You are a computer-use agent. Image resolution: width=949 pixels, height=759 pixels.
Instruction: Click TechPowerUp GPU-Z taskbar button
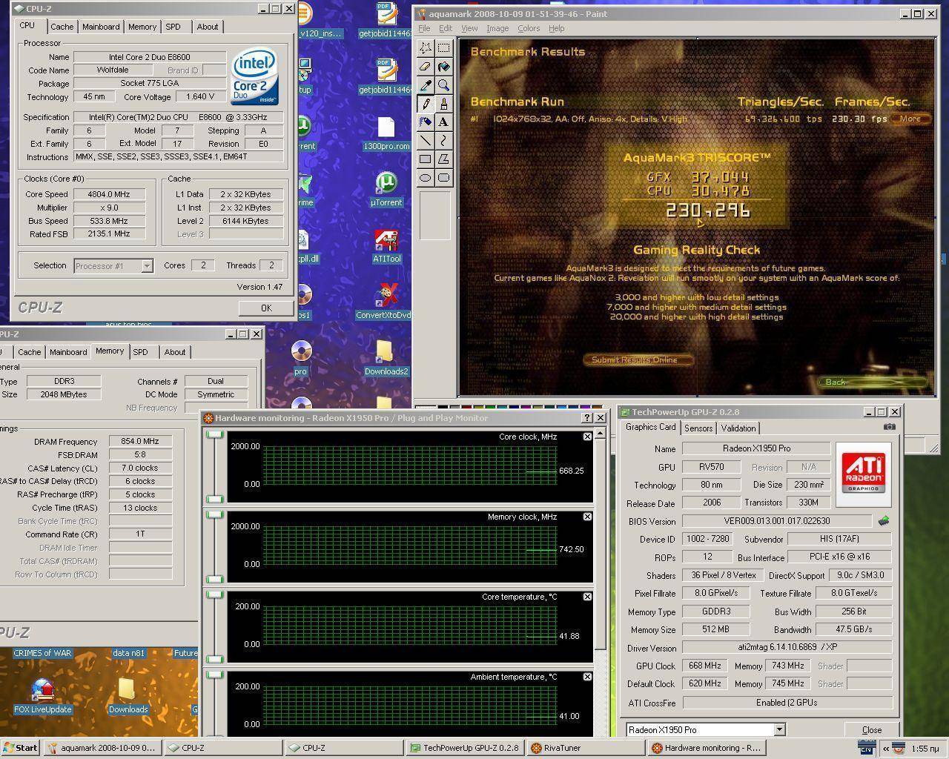click(x=464, y=748)
